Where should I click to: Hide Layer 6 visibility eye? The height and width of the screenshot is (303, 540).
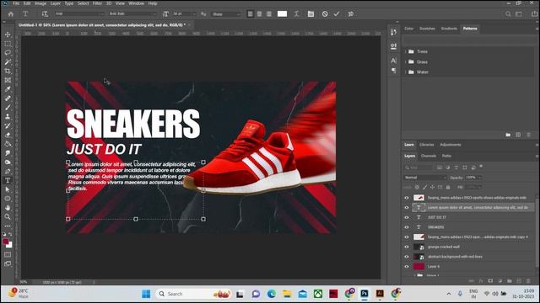(x=407, y=267)
